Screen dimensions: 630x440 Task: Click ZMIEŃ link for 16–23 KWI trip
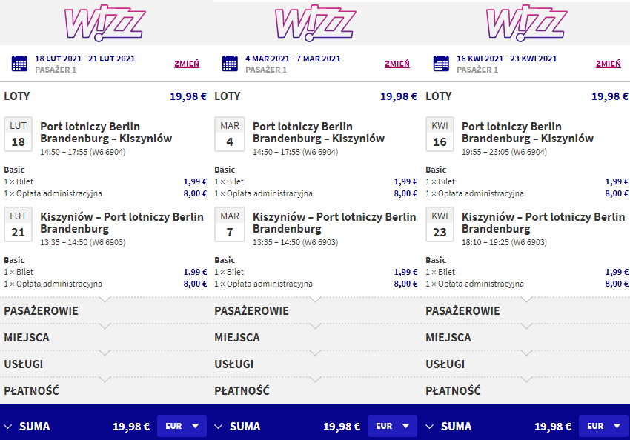(609, 64)
